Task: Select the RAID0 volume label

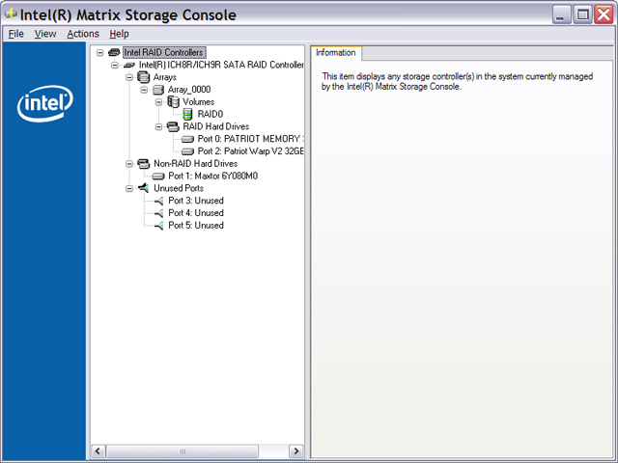Action: click(x=211, y=114)
